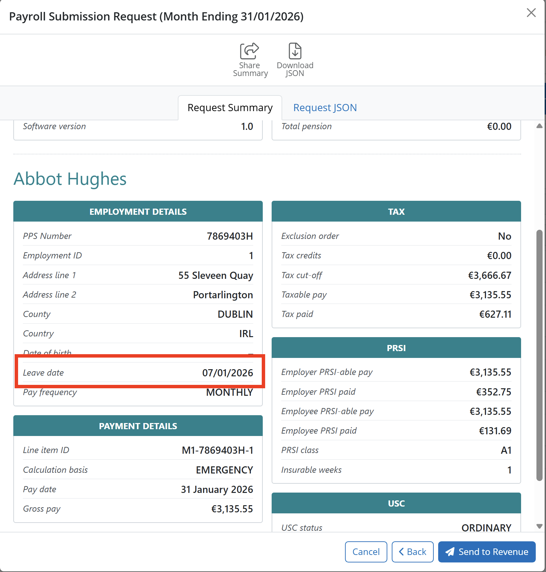Screen dimensions: 546x572
Task: Click the PPS Number value 7869403H
Action: click(x=230, y=236)
